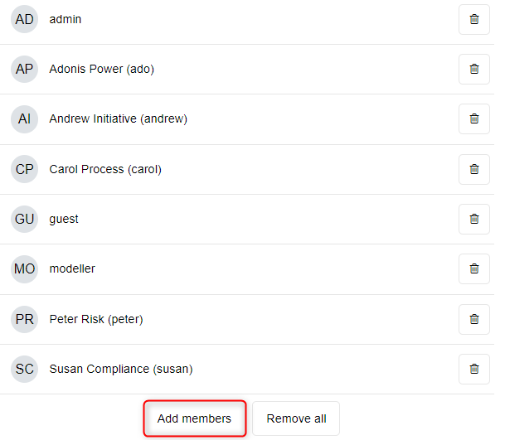The image size is (505, 440).
Task: Click the AP avatar circle
Action: pyautogui.click(x=25, y=69)
